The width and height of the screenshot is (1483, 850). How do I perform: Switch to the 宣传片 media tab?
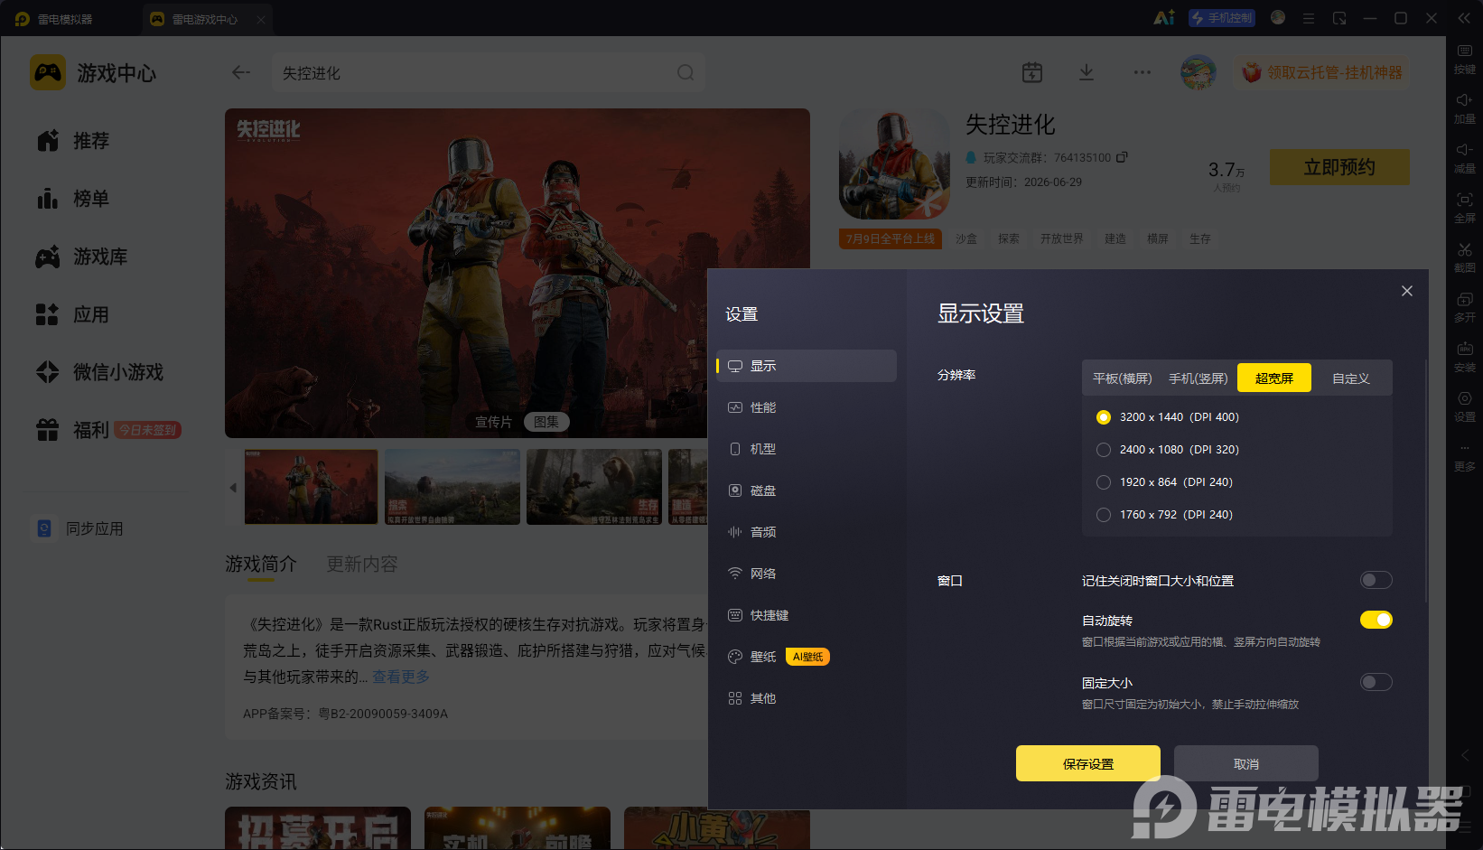[493, 422]
